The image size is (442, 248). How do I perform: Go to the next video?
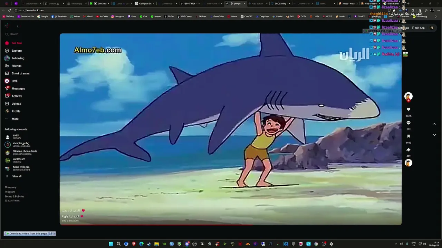434,135
